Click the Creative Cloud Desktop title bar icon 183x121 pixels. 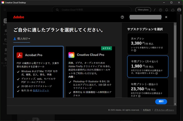[x=3, y=3]
